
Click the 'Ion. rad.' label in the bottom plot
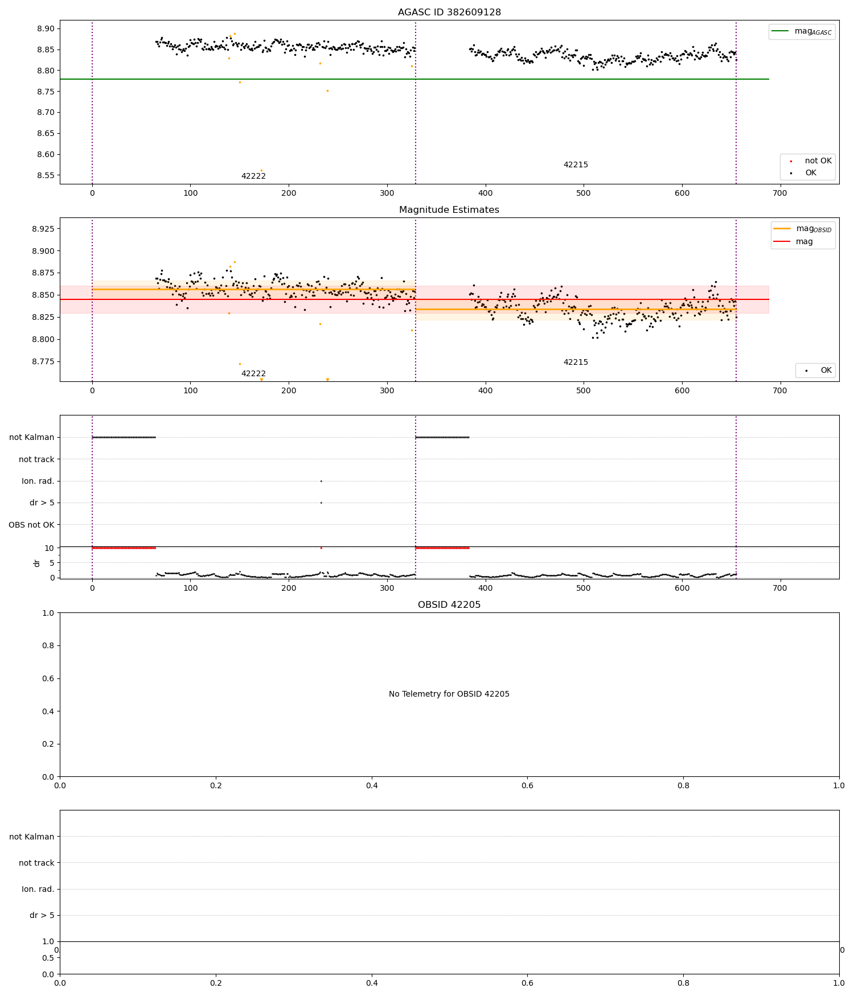(38, 889)
